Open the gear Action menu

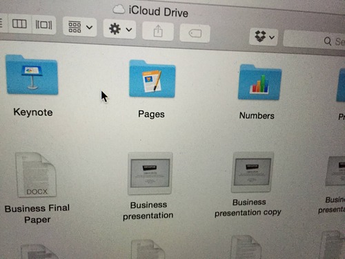(119, 29)
